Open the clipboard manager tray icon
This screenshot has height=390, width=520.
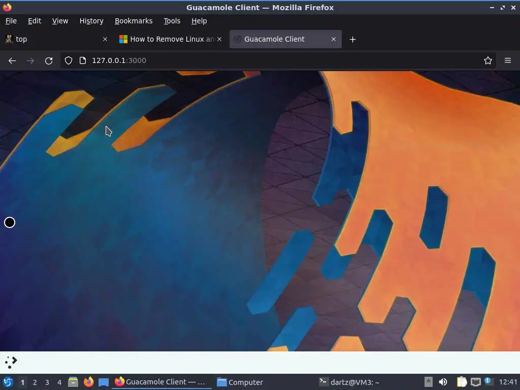[x=462, y=382]
